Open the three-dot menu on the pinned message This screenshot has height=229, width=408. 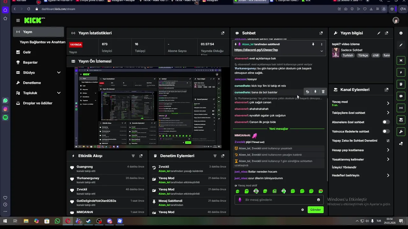(x=322, y=44)
